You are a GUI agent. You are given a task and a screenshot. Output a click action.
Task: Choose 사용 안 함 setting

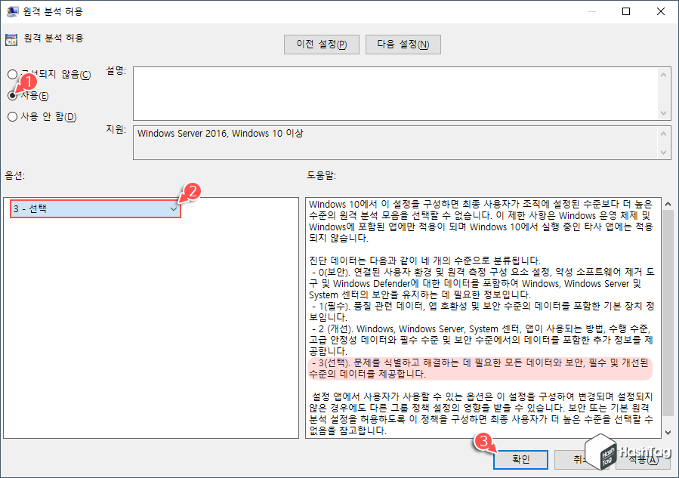click(x=12, y=116)
